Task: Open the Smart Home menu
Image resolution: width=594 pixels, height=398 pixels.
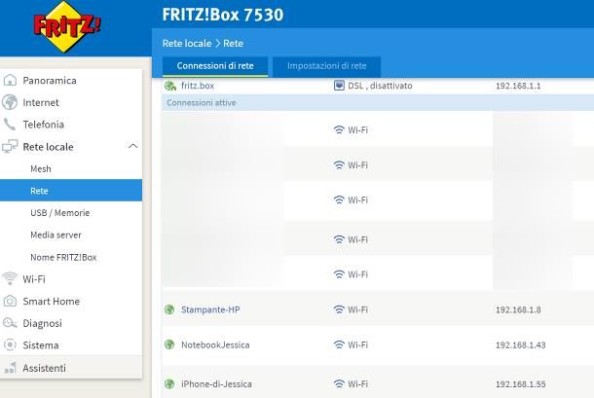Action: (x=71, y=301)
